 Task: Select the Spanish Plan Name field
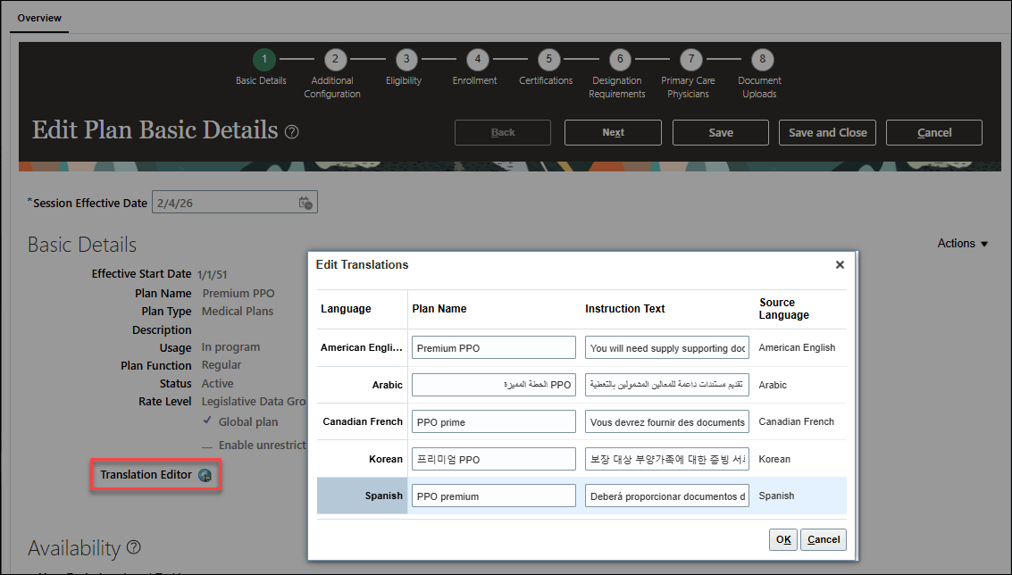(493, 496)
